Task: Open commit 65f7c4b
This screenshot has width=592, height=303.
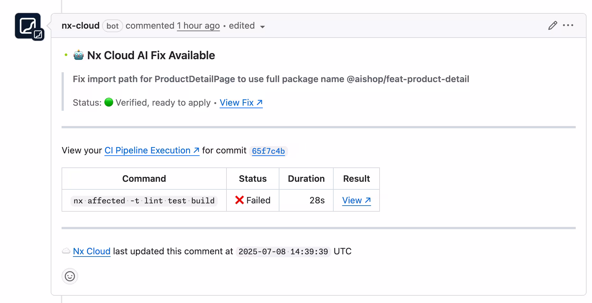Action: pos(268,151)
